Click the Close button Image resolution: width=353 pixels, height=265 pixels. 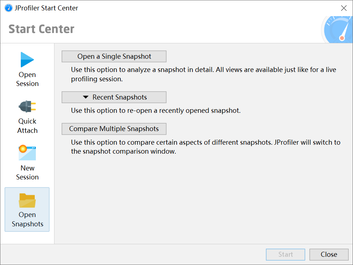(329, 254)
